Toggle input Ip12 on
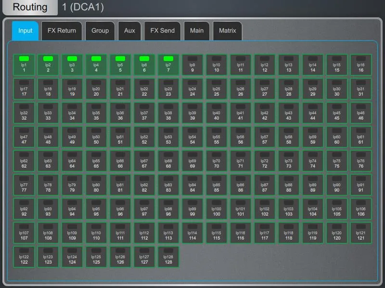The width and height of the screenshot is (385, 288). pyautogui.click(x=264, y=65)
